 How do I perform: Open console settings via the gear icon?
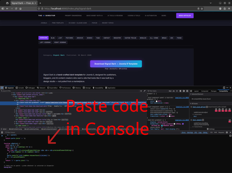[227, 132]
